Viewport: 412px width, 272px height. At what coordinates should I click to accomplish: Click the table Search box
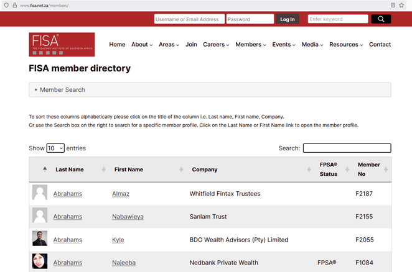(347, 148)
